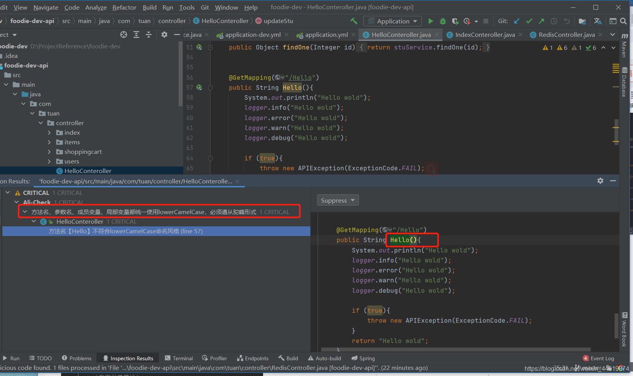Toggle the TODO tool window

[x=40, y=358]
